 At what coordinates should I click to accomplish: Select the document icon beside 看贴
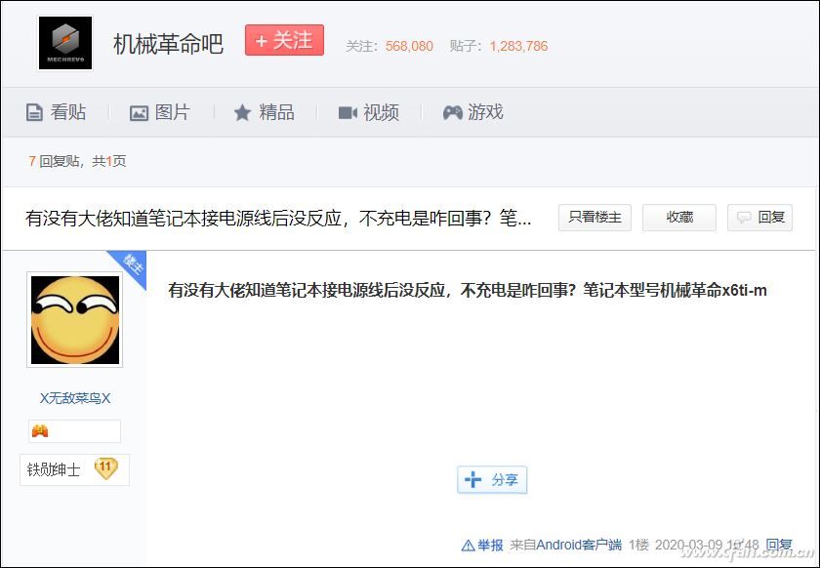tap(36, 111)
